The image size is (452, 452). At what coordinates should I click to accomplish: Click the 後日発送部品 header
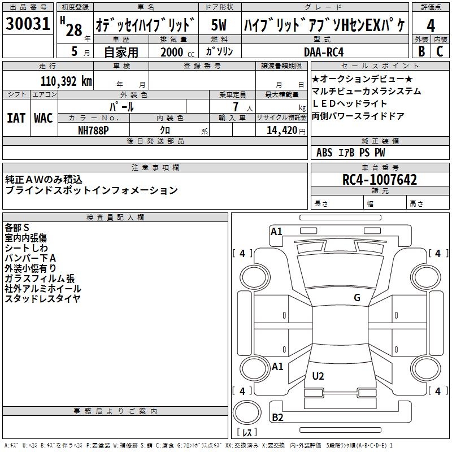click(x=155, y=141)
